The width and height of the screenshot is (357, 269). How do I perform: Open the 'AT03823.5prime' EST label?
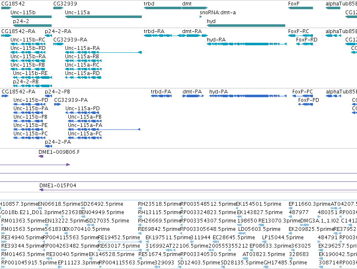(263, 254)
